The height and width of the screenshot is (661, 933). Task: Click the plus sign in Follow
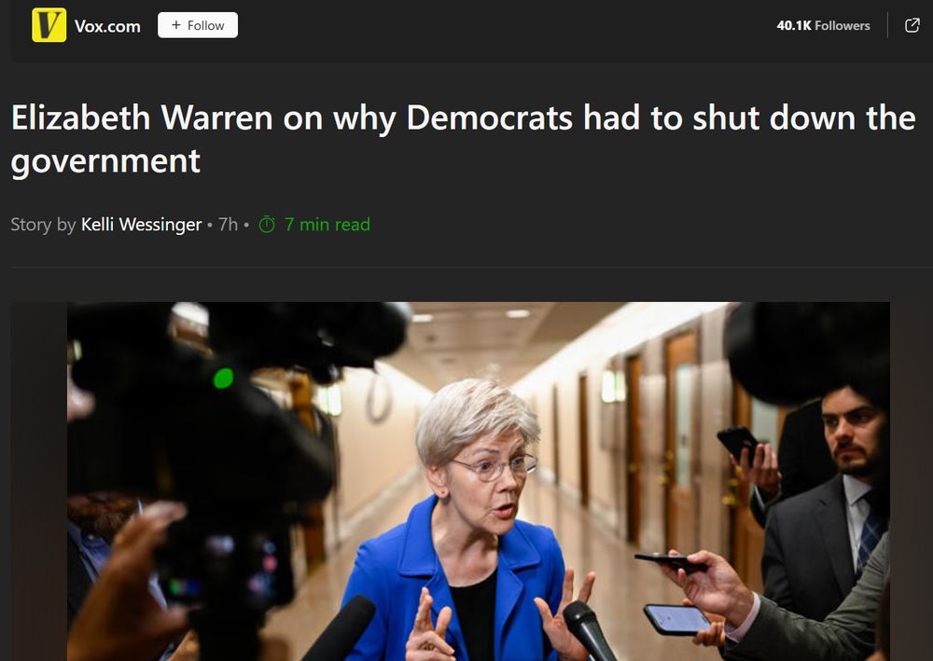(x=175, y=25)
